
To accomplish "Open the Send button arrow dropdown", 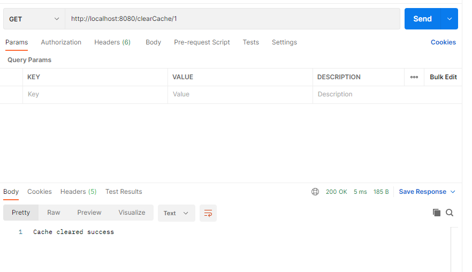I will 450,19.
